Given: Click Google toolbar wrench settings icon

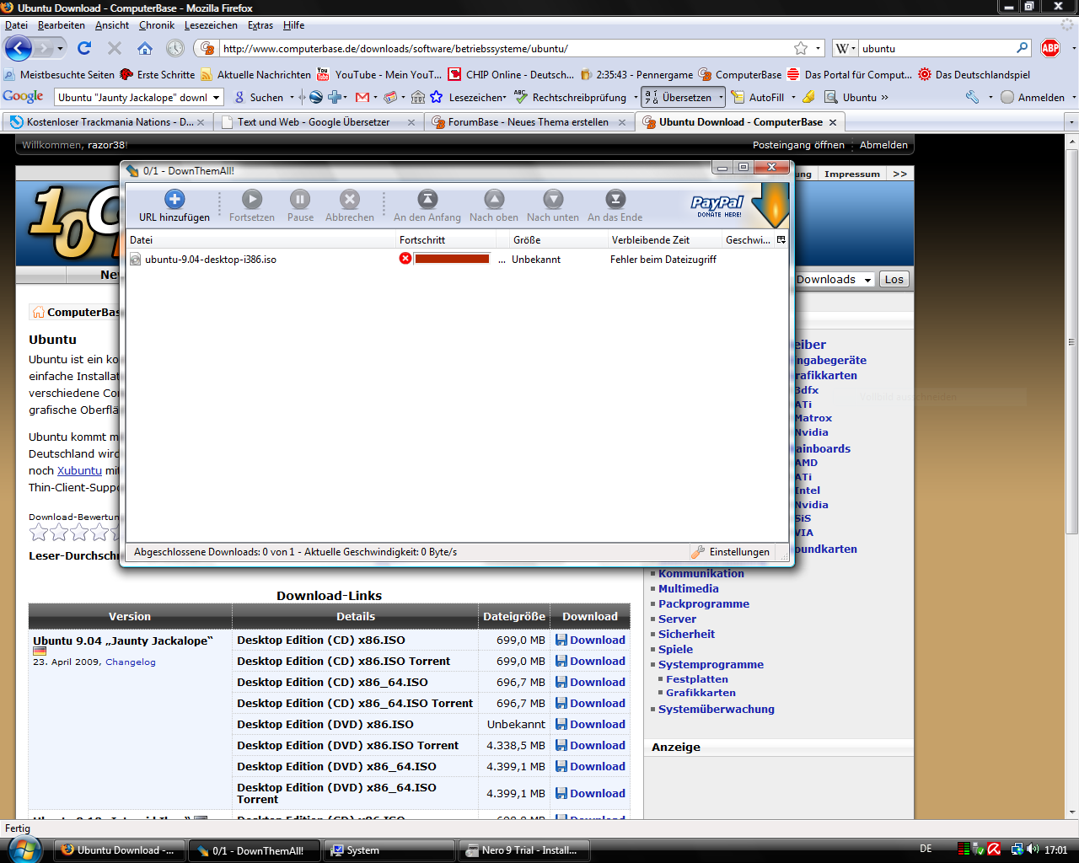Looking at the screenshot, I should coord(973,98).
